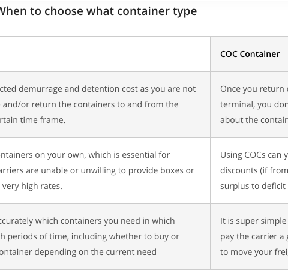Click the 'including whether to buy or' line
The image size is (288, 276).
click(89, 236)
